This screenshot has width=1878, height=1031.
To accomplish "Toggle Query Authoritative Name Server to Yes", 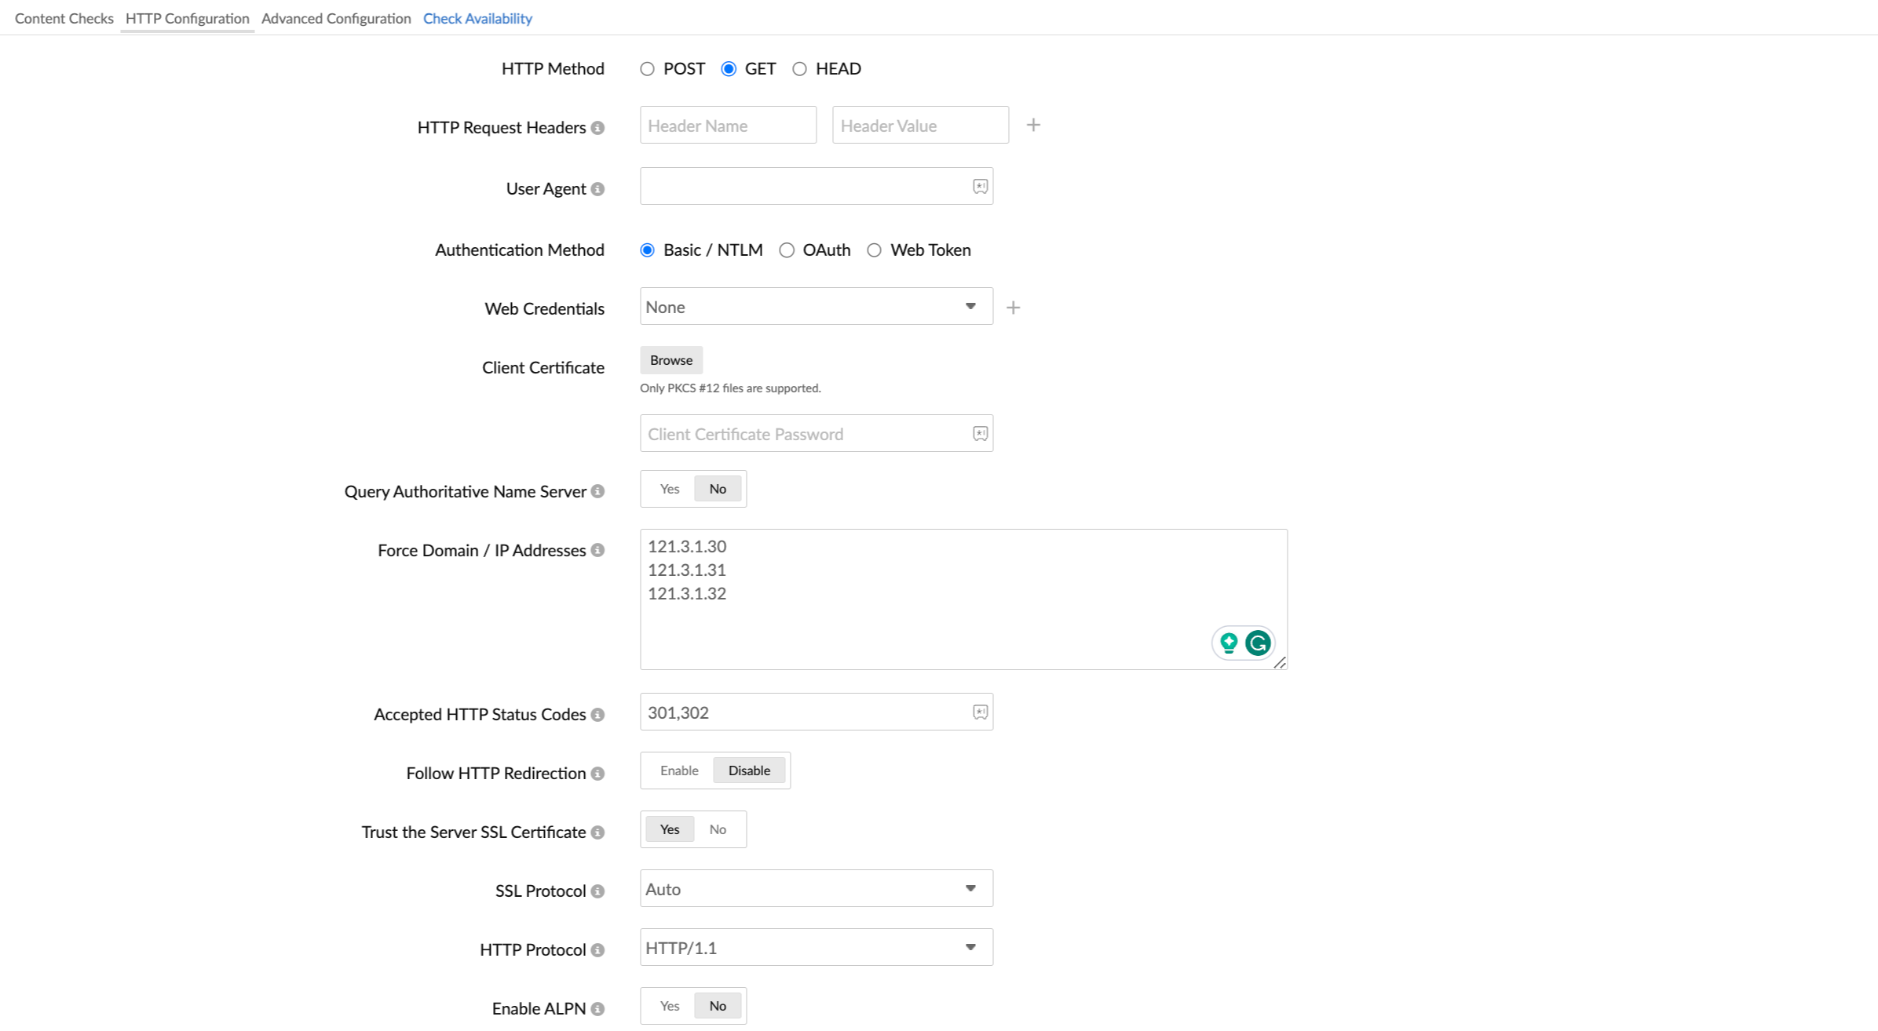I will (670, 487).
